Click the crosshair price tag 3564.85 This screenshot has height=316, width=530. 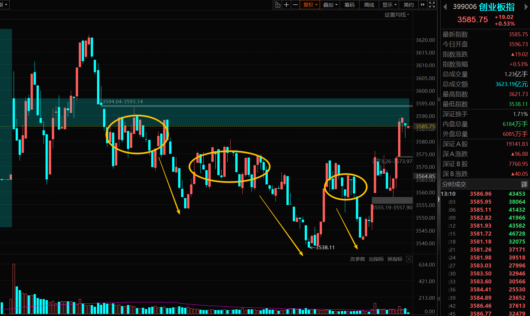425,176
